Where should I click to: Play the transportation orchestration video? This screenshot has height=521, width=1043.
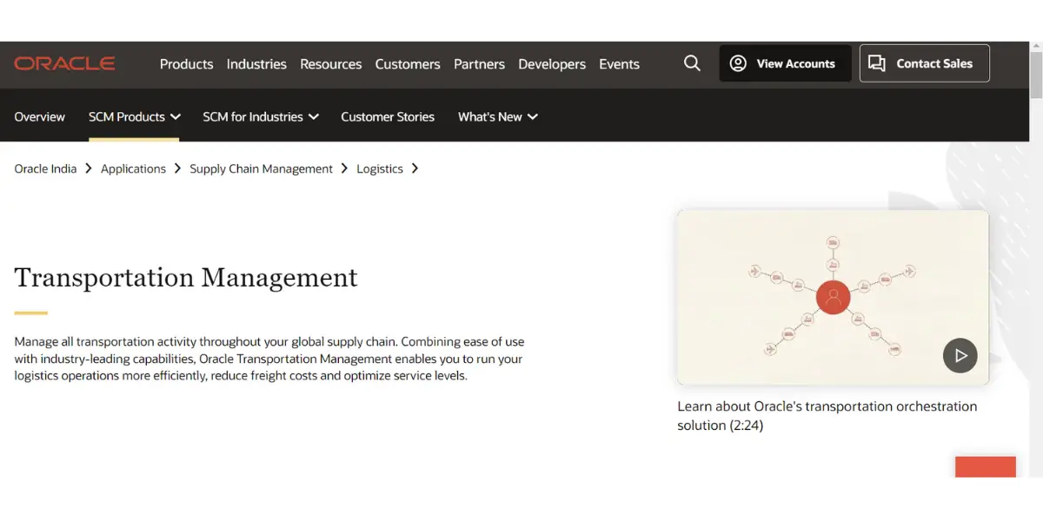pos(960,355)
